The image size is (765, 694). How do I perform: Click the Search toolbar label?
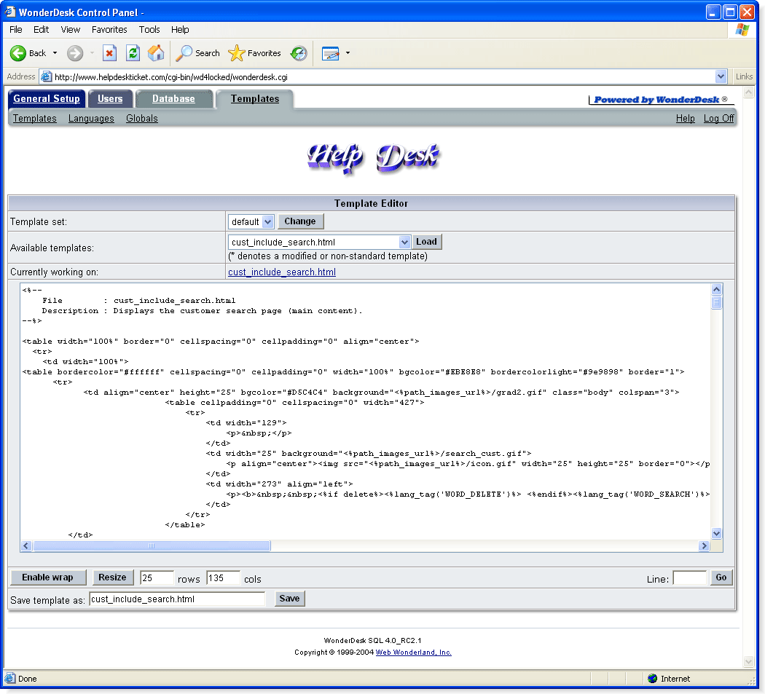coord(208,53)
